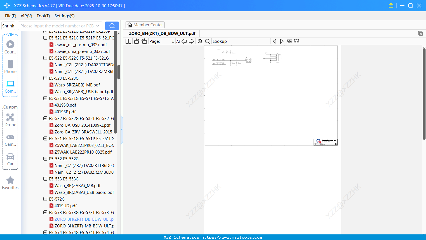The height and width of the screenshot is (240, 426).
Task: Click the Page number field
Action: (x=169, y=41)
